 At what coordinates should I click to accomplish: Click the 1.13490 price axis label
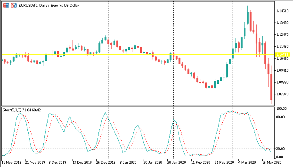click(x=282, y=23)
